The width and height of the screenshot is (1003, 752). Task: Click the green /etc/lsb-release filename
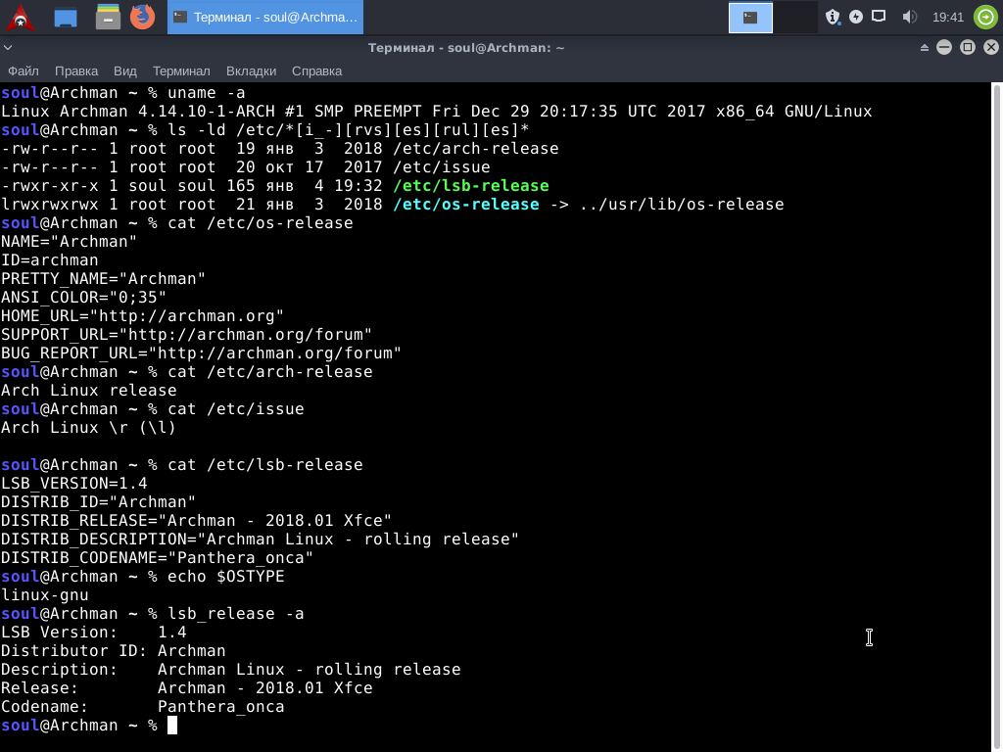[x=471, y=185]
